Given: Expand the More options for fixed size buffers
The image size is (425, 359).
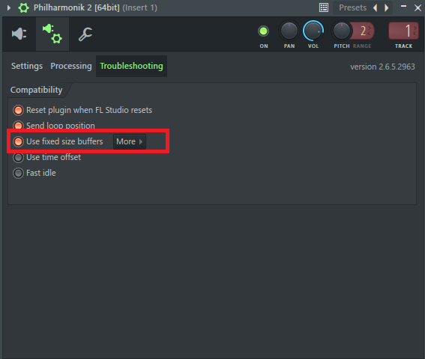Looking at the screenshot, I should point(129,141).
